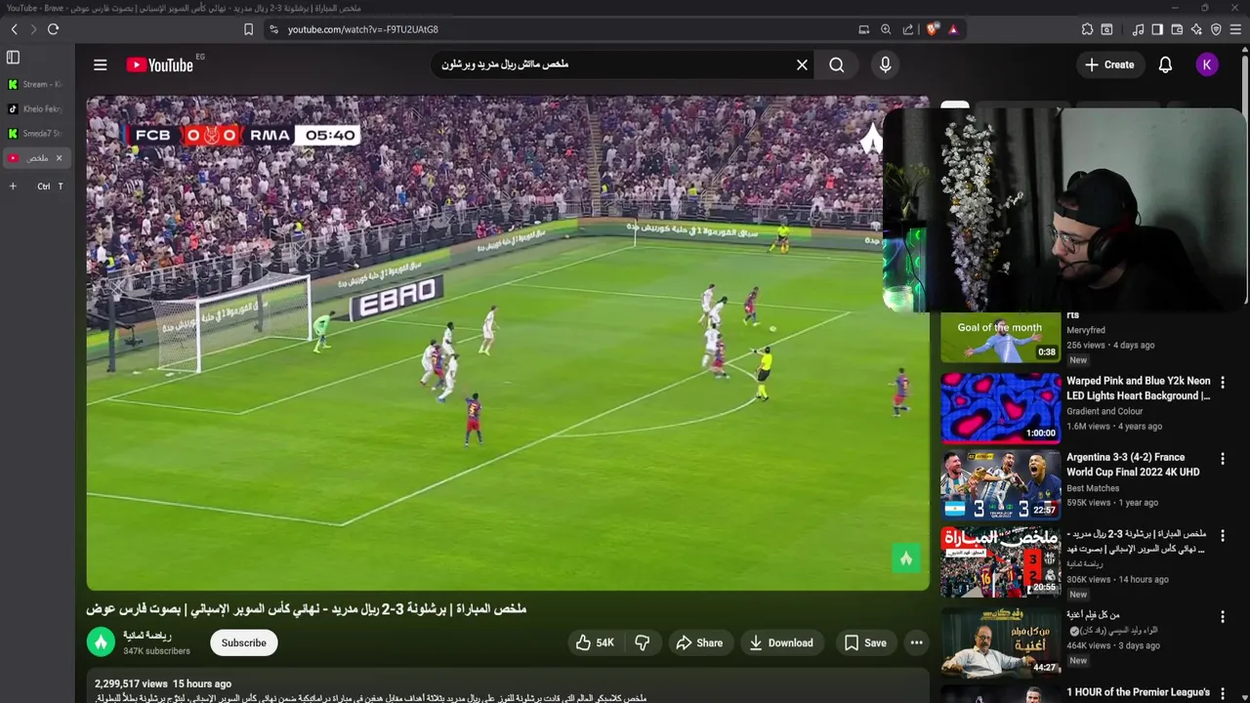
Task: Open the 44:27 من كل فيلم أغنية thumbnail
Action: click(x=1000, y=641)
